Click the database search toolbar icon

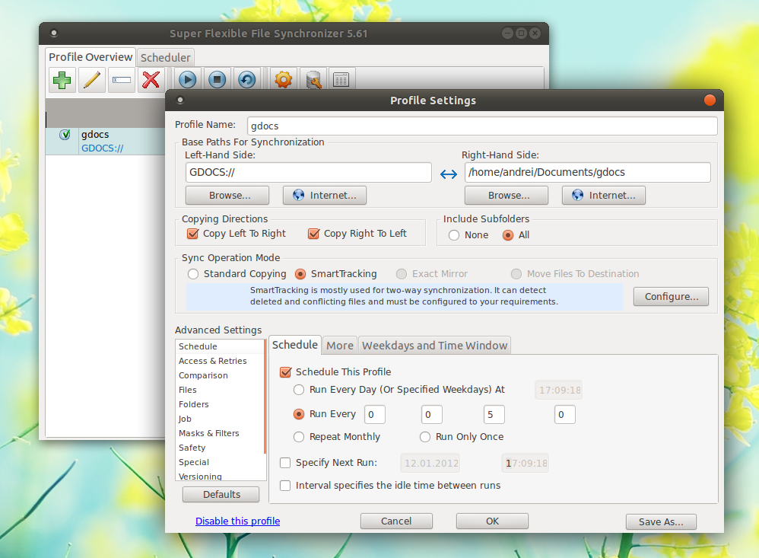tap(313, 79)
